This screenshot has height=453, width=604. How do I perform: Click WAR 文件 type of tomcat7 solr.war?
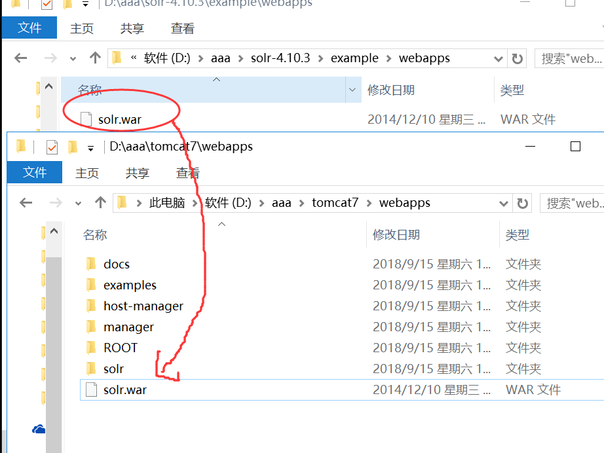point(533,390)
